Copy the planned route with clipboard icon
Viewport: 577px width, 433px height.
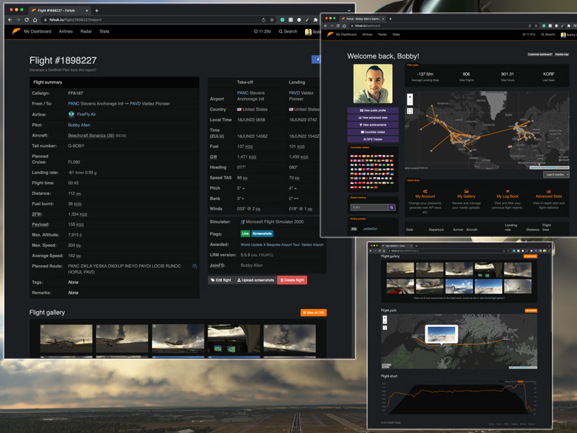(x=195, y=266)
